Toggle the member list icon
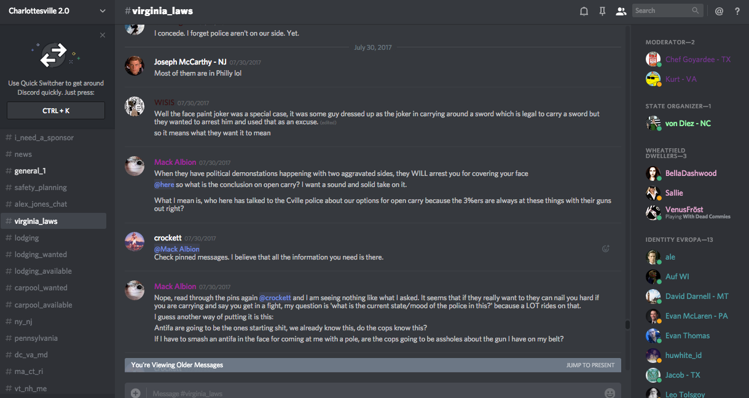 pos(621,11)
